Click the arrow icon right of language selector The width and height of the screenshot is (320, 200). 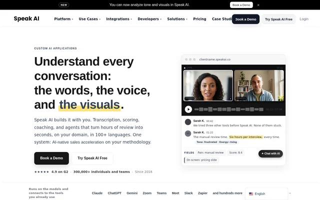(289, 193)
